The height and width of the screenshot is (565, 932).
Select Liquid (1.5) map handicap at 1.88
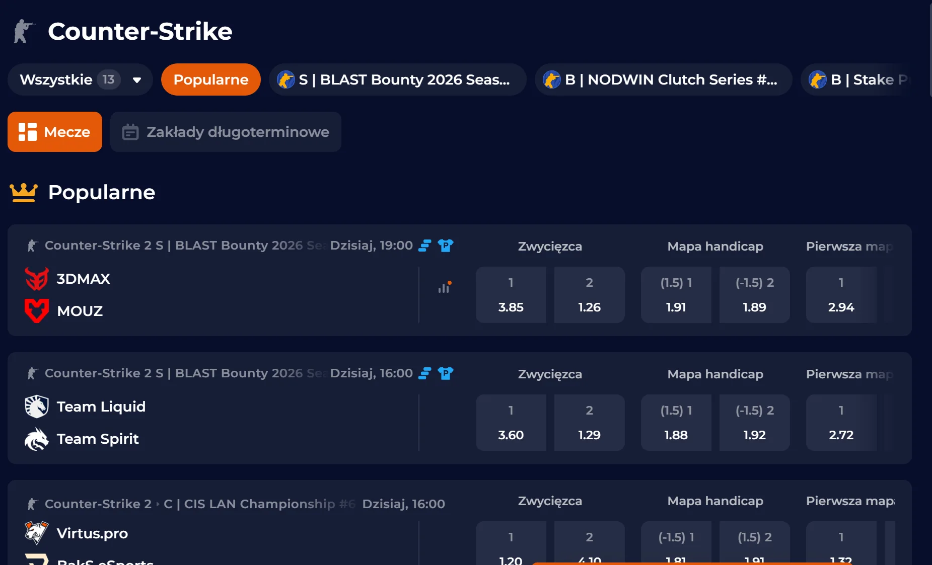676,423
